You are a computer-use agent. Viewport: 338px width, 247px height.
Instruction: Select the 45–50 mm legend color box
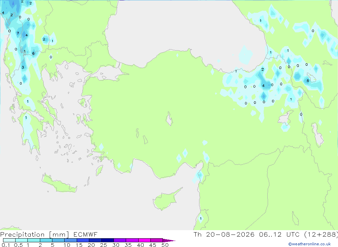point(157,240)
